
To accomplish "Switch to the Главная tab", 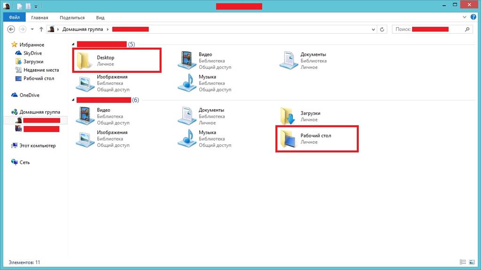I will click(x=39, y=17).
